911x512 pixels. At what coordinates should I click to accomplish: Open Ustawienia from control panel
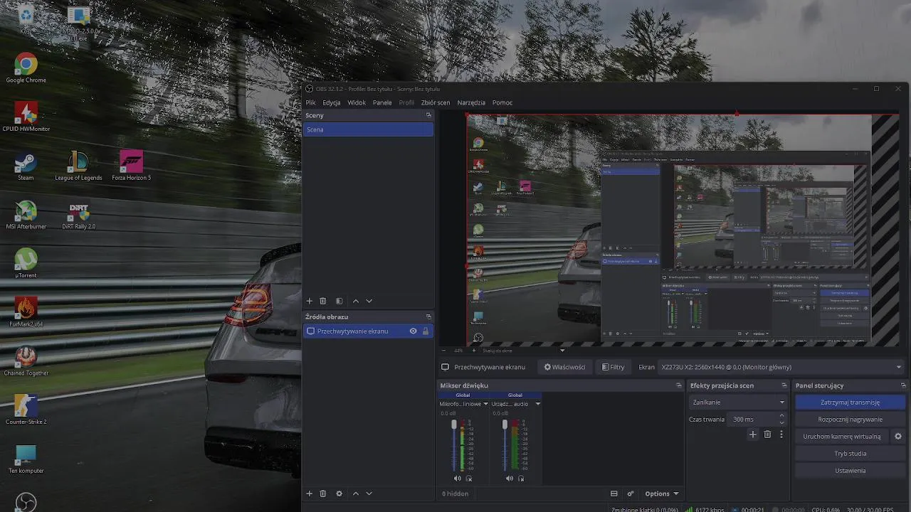pyautogui.click(x=850, y=471)
